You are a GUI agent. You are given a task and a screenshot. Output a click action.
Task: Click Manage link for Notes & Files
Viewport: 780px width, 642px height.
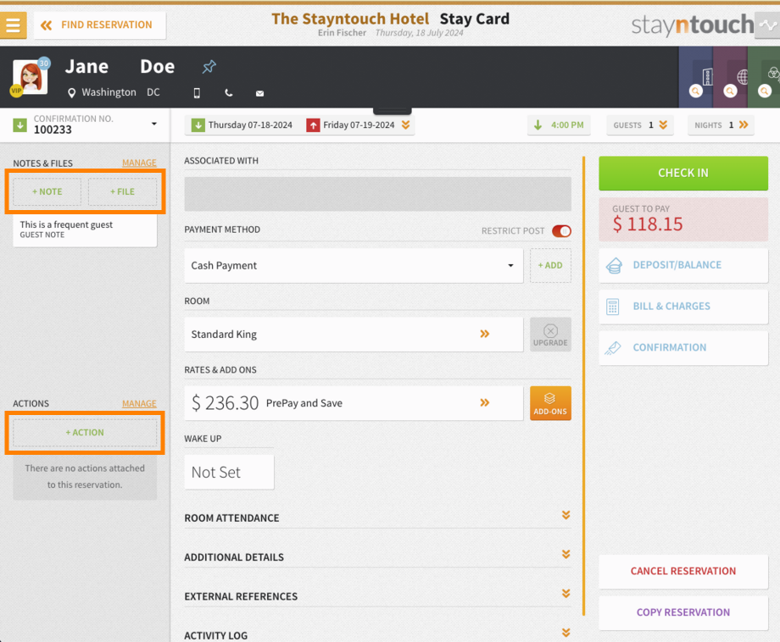139,163
